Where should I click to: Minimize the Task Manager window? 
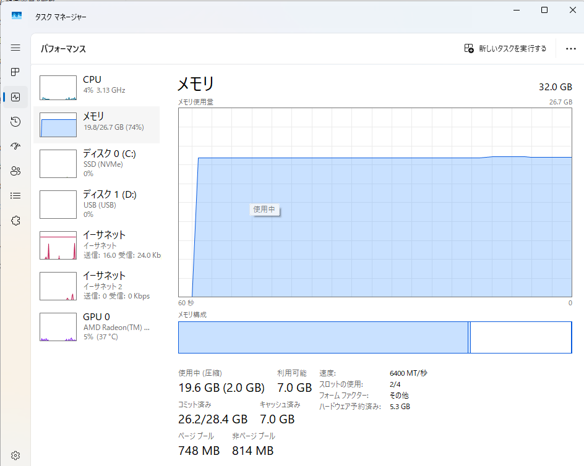(516, 10)
